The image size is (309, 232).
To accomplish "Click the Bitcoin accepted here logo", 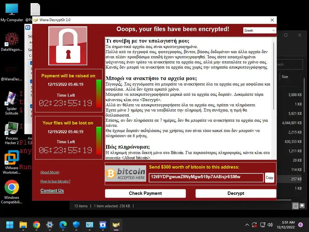I will 126,173.
